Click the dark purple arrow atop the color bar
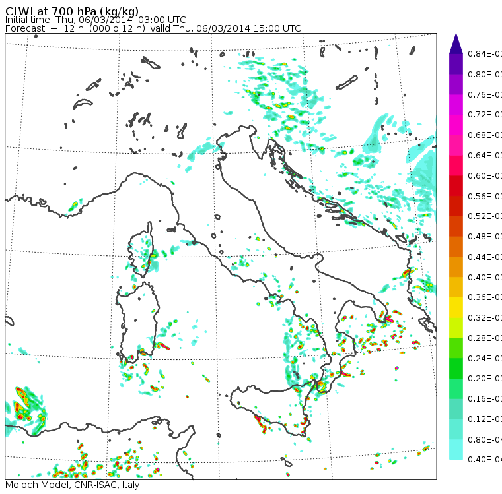Screen dimensions: 502x494 (456, 44)
